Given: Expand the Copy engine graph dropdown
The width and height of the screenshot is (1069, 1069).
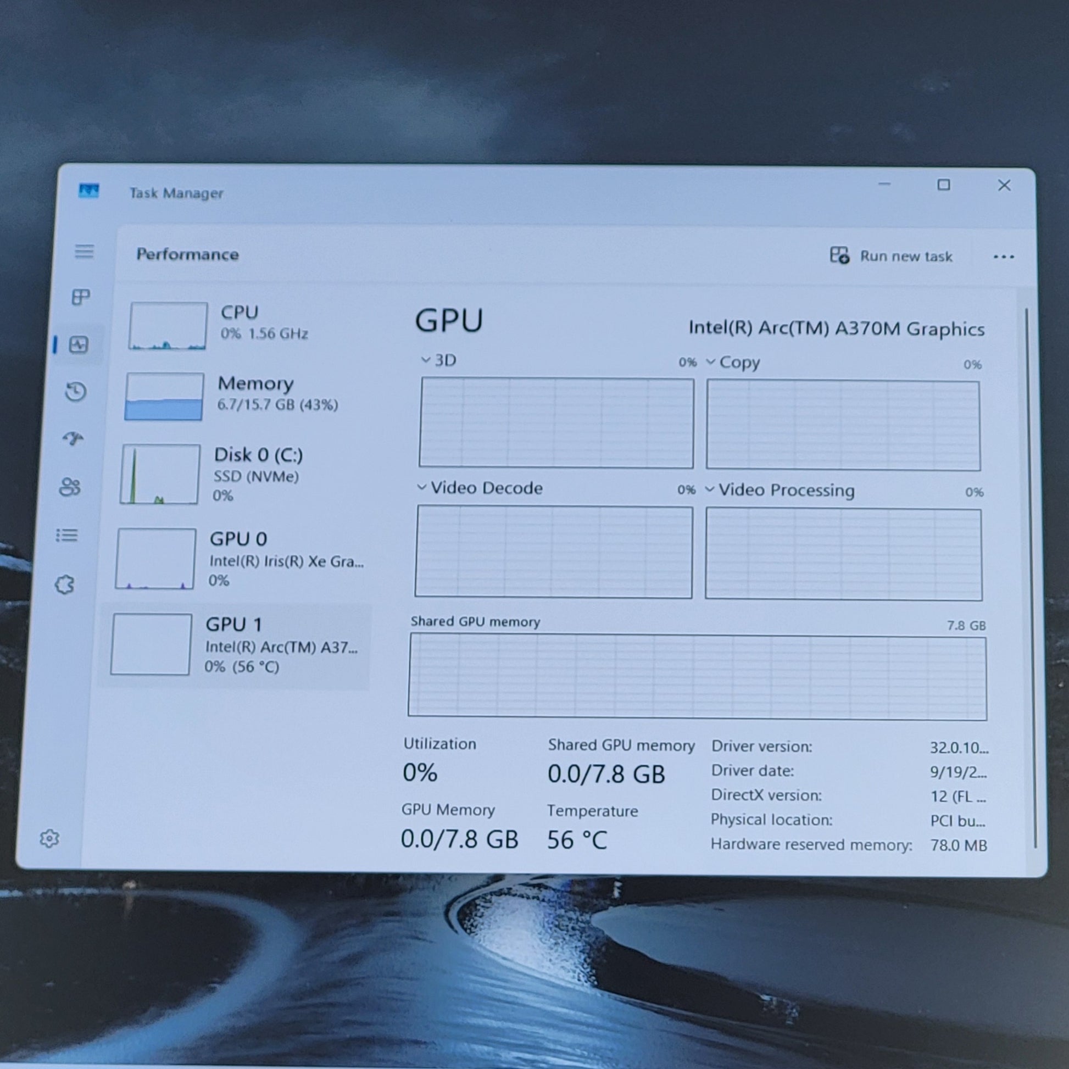Looking at the screenshot, I should pyautogui.click(x=710, y=363).
